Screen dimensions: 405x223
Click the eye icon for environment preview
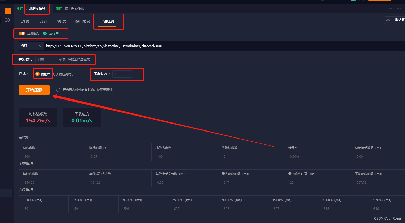click(388, 20)
